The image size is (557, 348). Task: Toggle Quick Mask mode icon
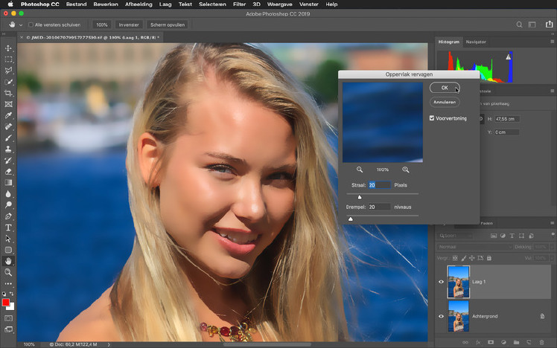[8, 318]
